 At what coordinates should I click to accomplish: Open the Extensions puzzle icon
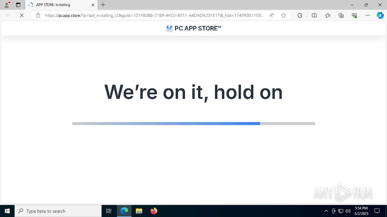click(300, 15)
